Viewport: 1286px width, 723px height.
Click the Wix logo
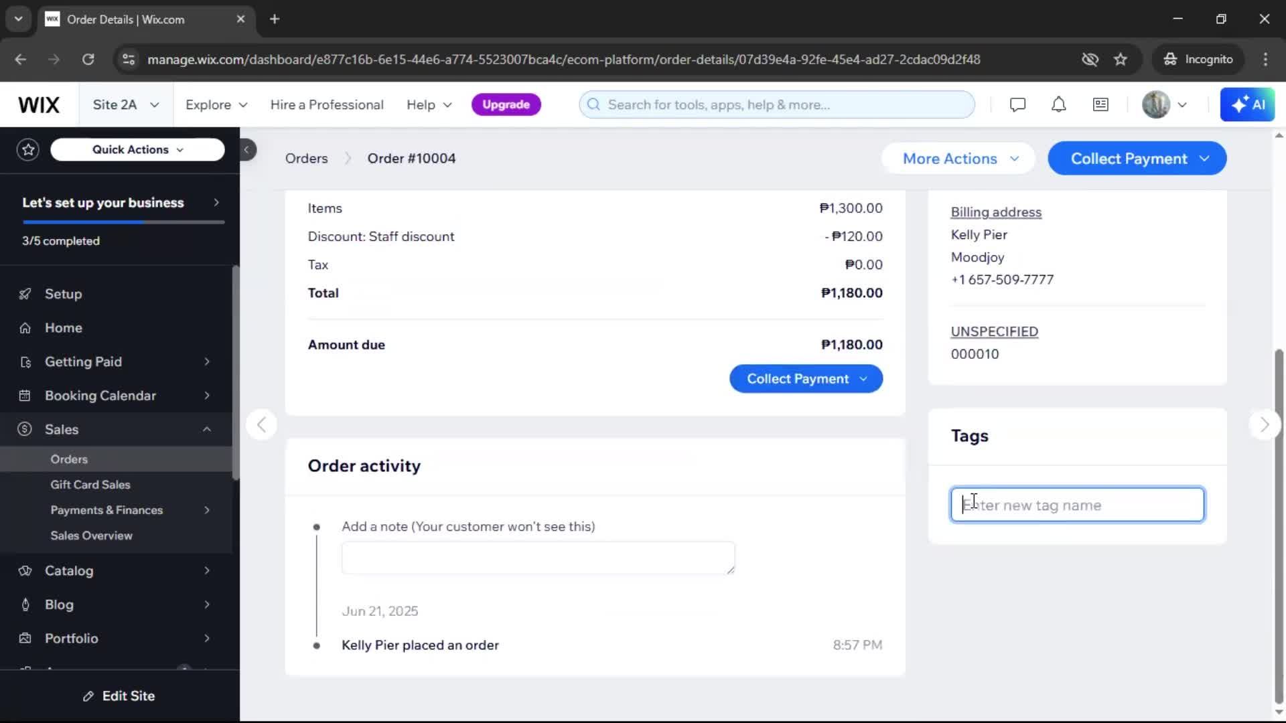tap(39, 104)
